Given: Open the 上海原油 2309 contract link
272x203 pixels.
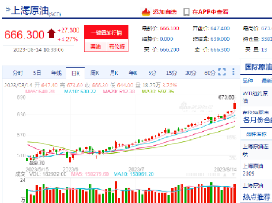Looking at the screenshot, I should pyautogui.click(x=253, y=169).
